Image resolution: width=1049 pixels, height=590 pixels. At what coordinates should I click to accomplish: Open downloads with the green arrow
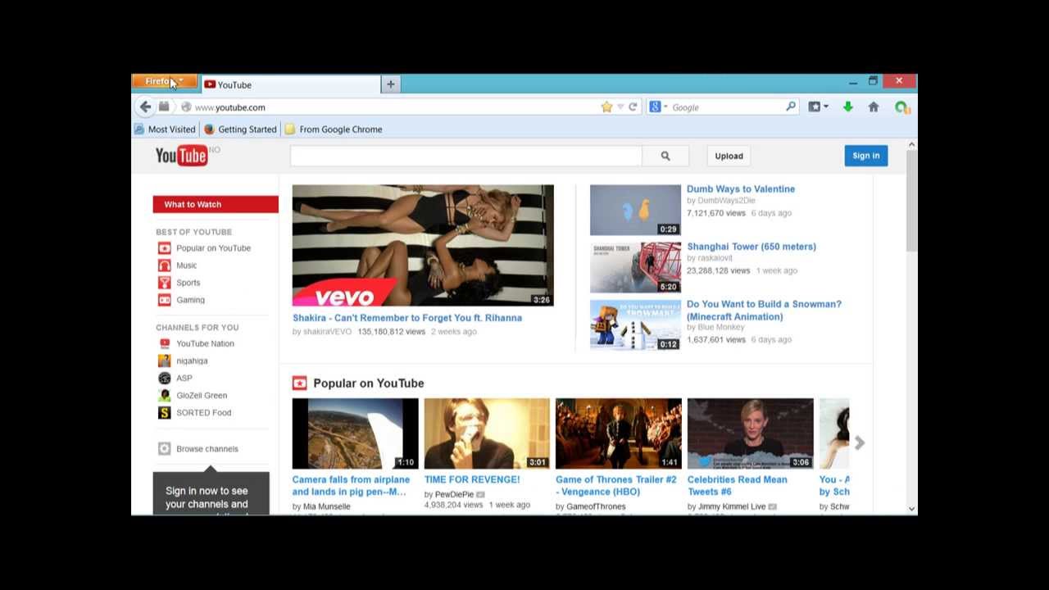click(848, 107)
